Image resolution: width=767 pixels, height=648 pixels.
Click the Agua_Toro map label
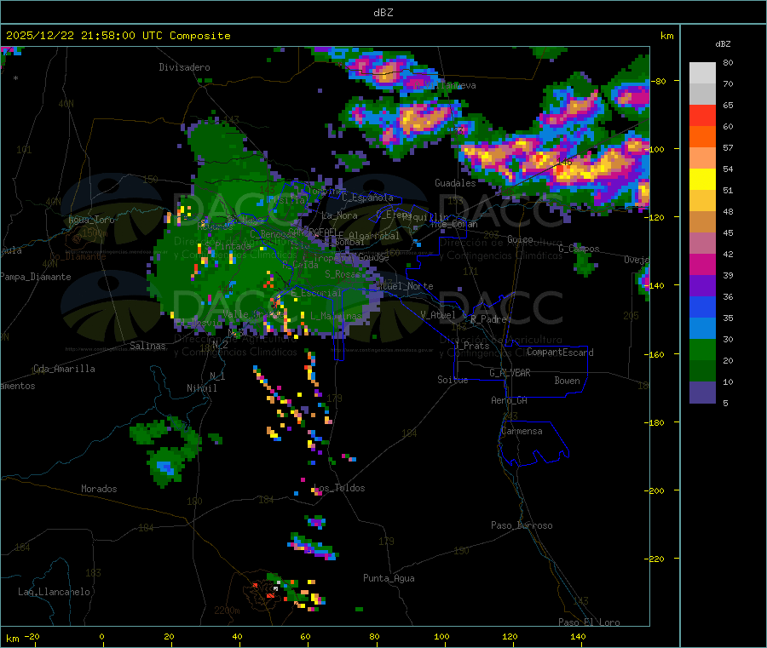(x=91, y=220)
